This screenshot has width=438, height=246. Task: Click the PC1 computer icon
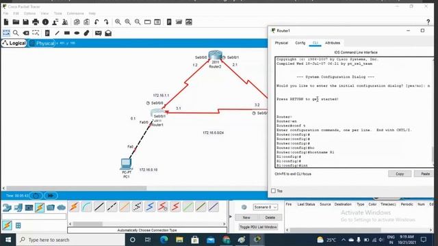(126, 164)
